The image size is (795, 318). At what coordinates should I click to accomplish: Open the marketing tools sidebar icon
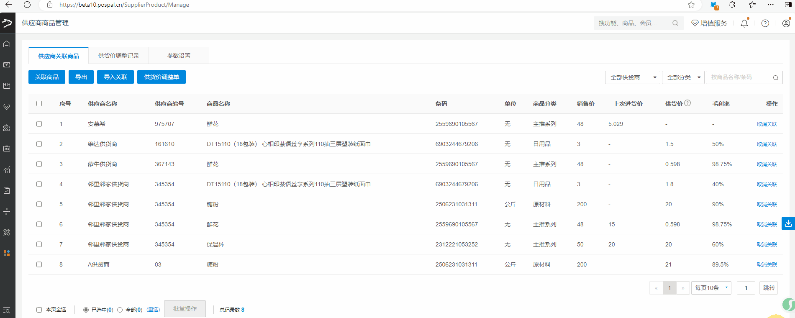[x=7, y=232]
